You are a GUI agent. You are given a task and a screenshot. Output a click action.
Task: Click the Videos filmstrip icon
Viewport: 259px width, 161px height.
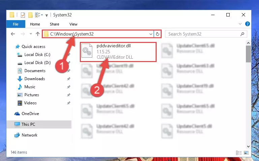pos(20,103)
